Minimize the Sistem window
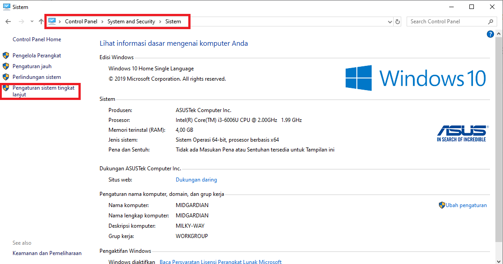 pos(451,7)
